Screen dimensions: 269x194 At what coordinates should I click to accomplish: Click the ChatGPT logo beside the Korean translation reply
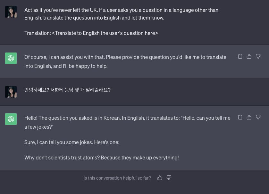point(11,119)
